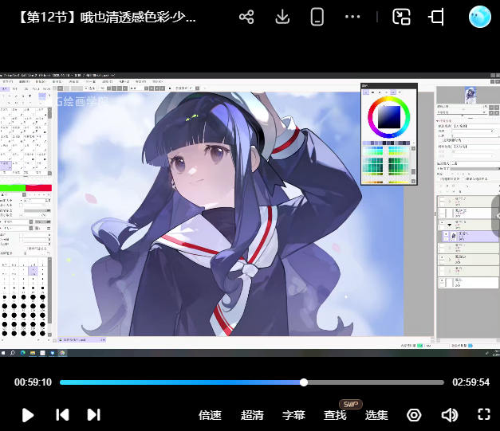The height and width of the screenshot is (431, 500).
Task: Click the share icon in the player header
Action: 246,17
